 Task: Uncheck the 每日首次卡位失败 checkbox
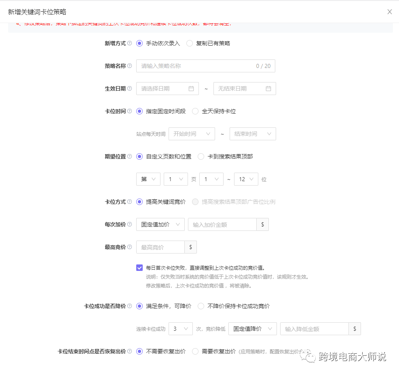click(x=139, y=267)
